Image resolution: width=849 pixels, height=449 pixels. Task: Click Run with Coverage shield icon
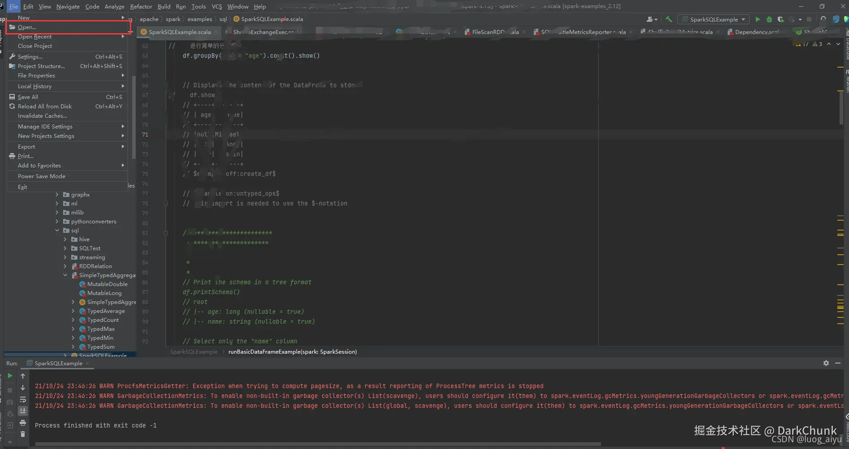pyautogui.click(x=780, y=19)
